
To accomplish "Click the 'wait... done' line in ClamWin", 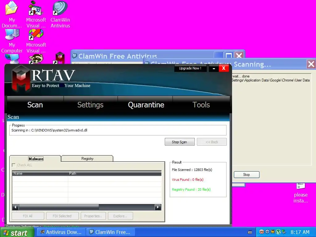I will click(x=241, y=76).
